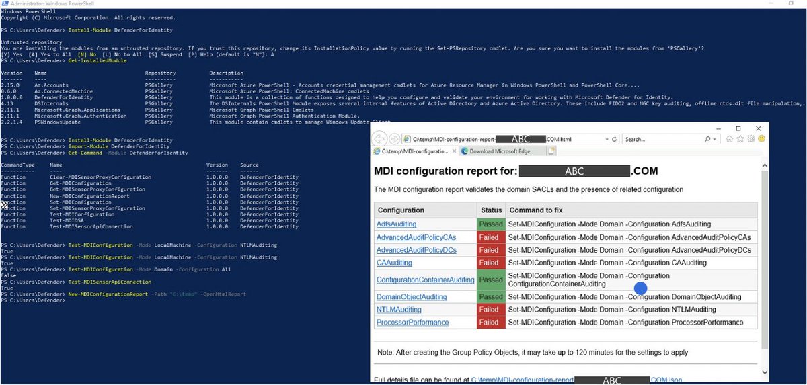The width and height of the screenshot is (807, 385).
Task: Open the DomainObjectAuditing link
Action: (412, 297)
